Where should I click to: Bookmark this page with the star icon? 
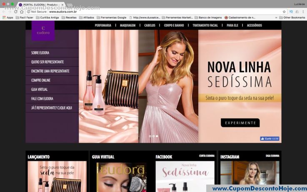tap(284, 12)
